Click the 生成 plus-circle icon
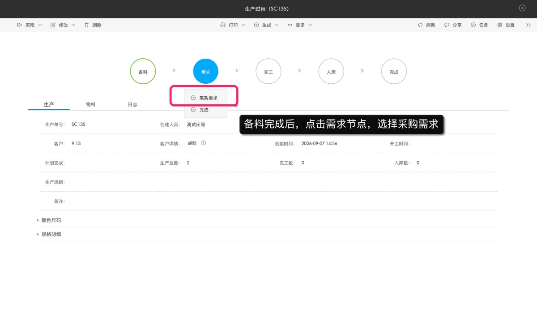The image size is (537, 335). coord(256,25)
